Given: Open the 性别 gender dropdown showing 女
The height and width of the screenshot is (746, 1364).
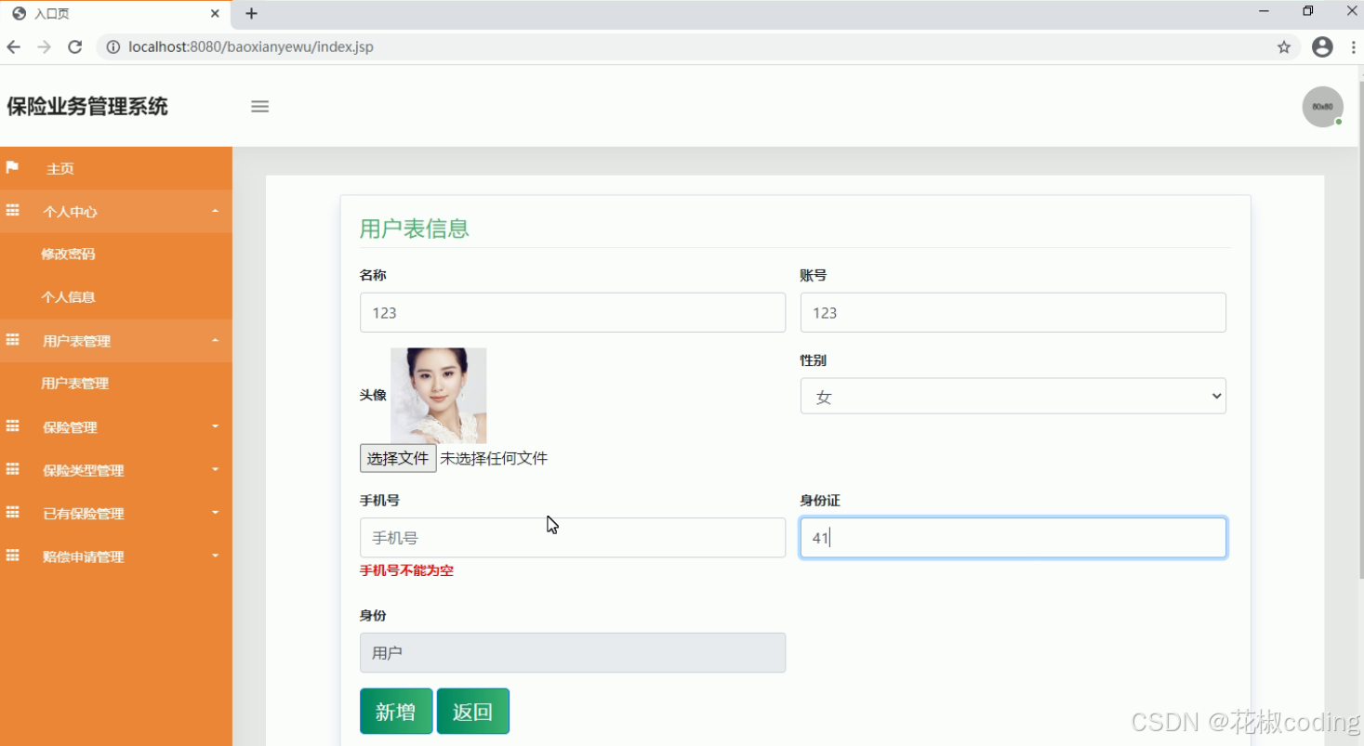Looking at the screenshot, I should 1013,396.
